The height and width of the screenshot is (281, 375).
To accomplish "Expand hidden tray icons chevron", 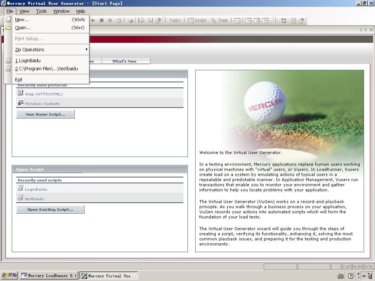I will (x=364, y=276).
